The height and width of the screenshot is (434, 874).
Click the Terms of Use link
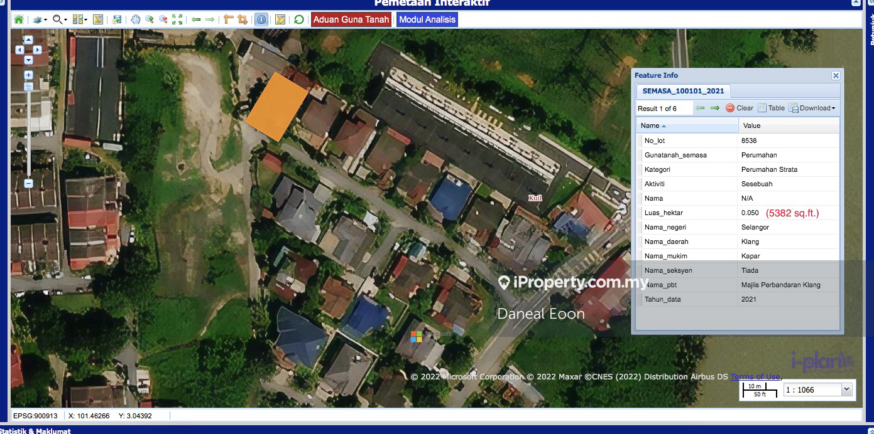pos(755,376)
